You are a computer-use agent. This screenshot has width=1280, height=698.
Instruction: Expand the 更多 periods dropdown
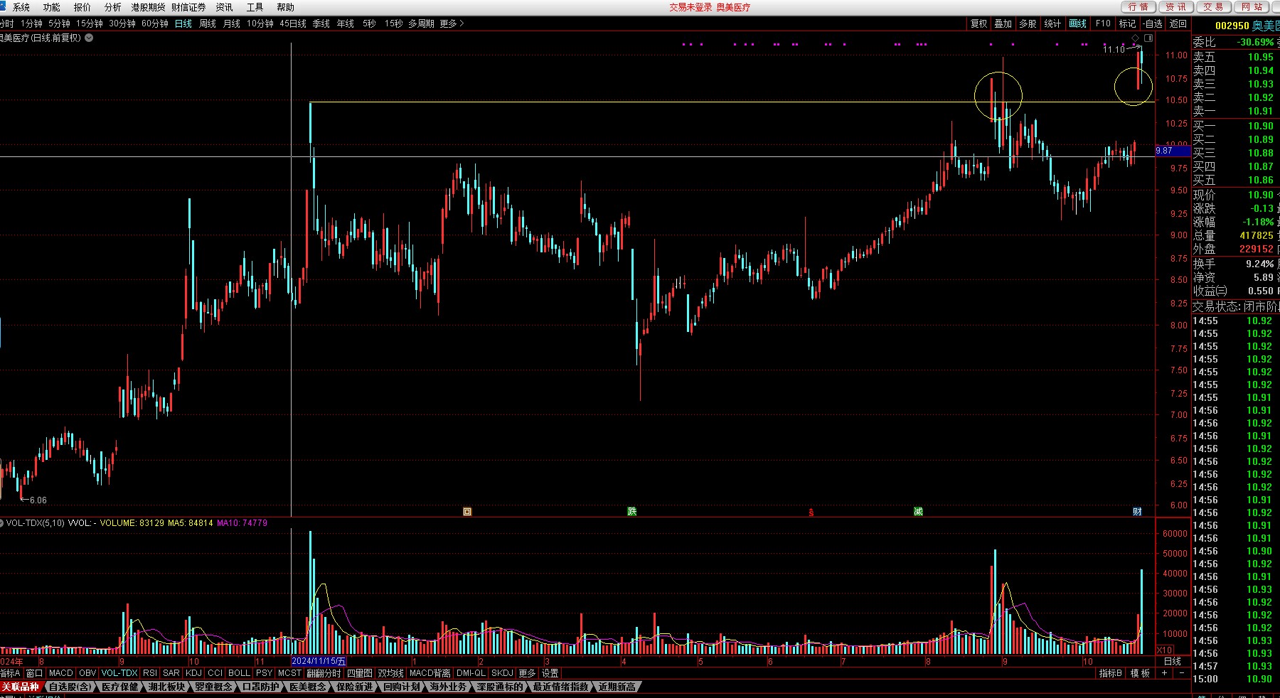tap(452, 23)
